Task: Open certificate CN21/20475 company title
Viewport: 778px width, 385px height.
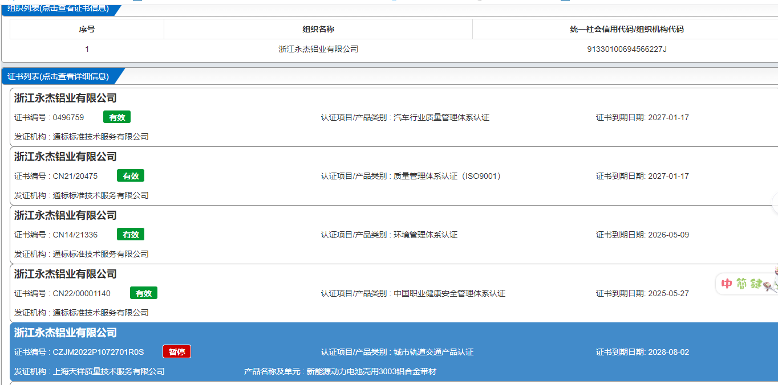Action: [66, 157]
